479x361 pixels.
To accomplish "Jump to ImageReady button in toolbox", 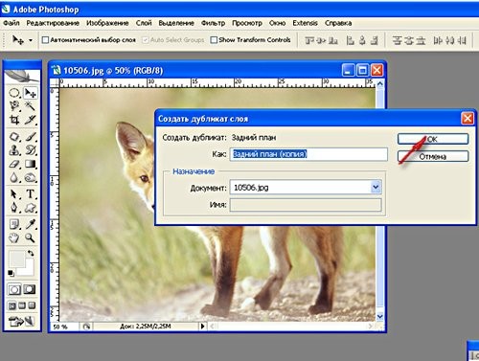I will point(21,321).
